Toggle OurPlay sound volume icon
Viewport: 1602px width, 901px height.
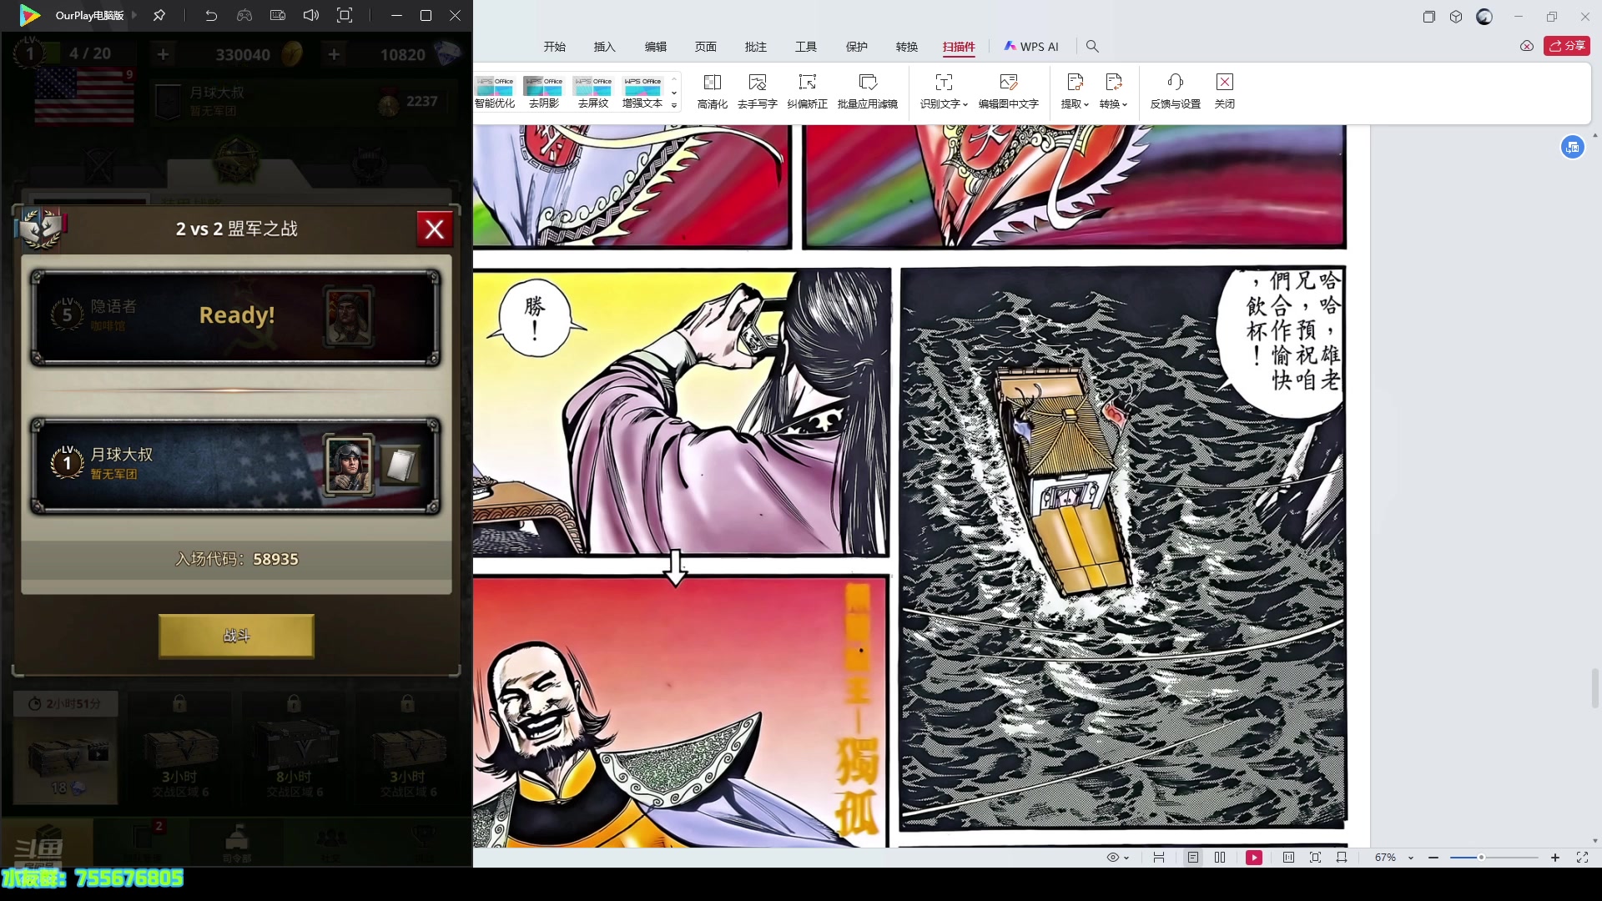pyautogui.click(x=311, y=15)
